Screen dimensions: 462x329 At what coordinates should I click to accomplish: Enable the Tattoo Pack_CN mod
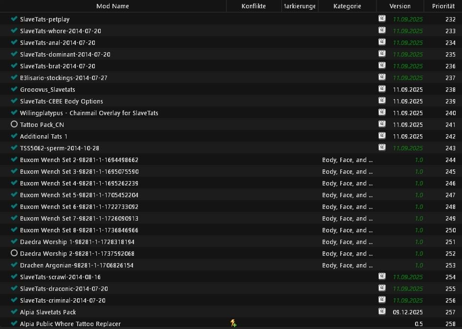14,124
